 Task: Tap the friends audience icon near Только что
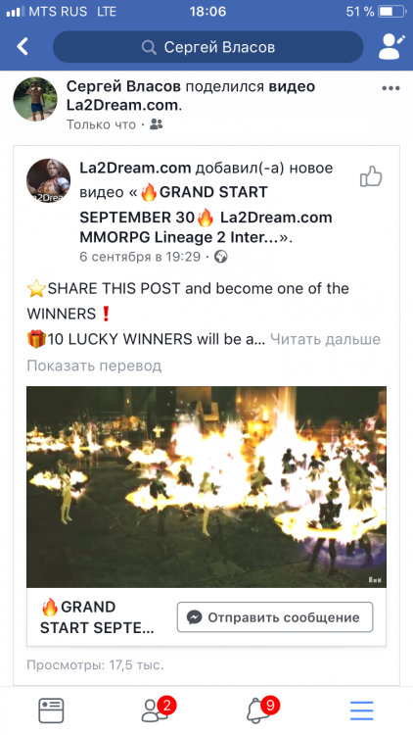pyautogui.click(x=157, y=124)
